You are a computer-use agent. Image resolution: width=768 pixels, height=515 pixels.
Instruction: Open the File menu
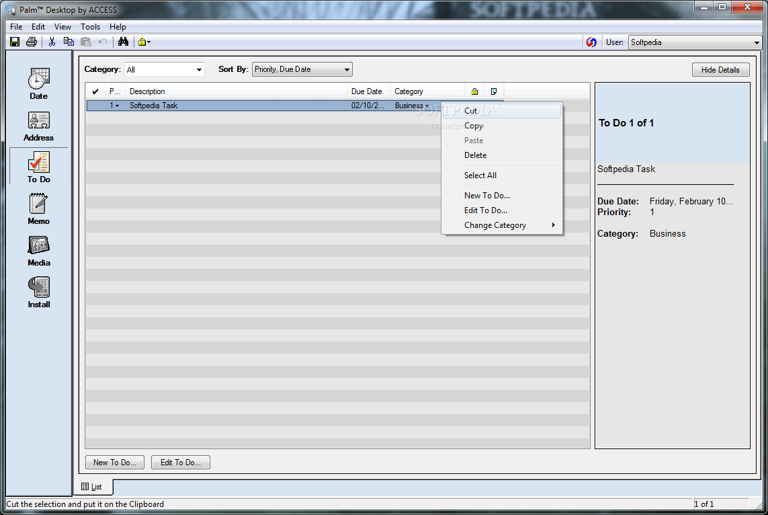pyautogui.click(x=16, y=27)
